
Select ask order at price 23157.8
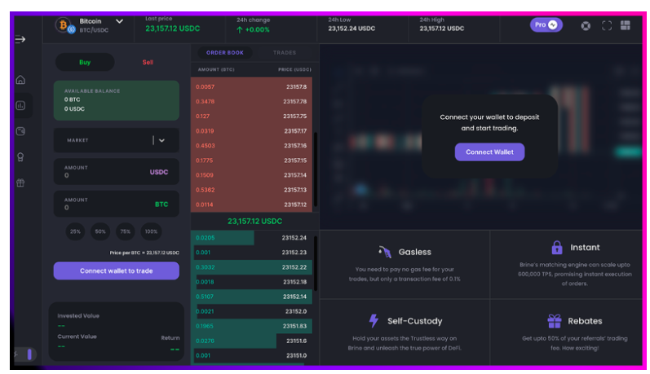click(251, 86)
